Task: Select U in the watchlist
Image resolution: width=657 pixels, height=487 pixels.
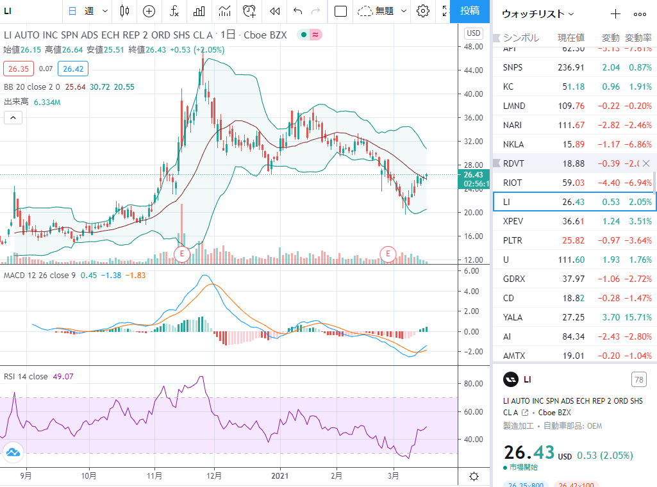Action: [x=573, y=260]
